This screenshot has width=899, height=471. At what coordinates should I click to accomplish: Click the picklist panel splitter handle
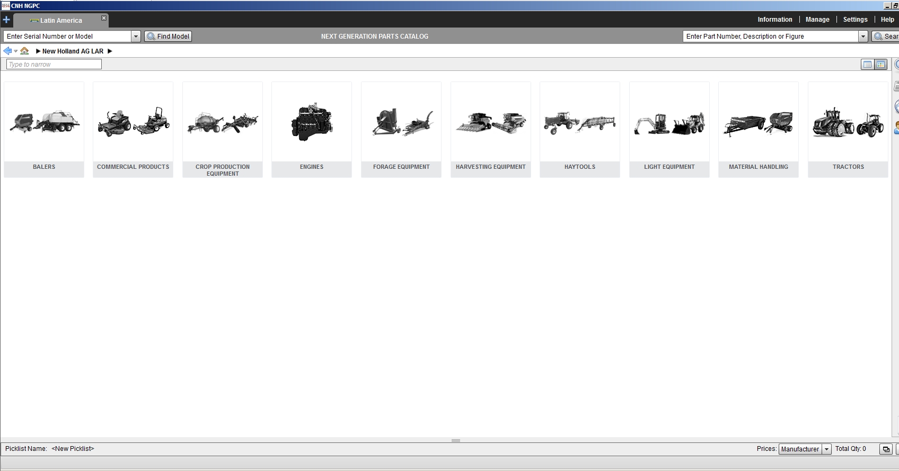[456, 440]
